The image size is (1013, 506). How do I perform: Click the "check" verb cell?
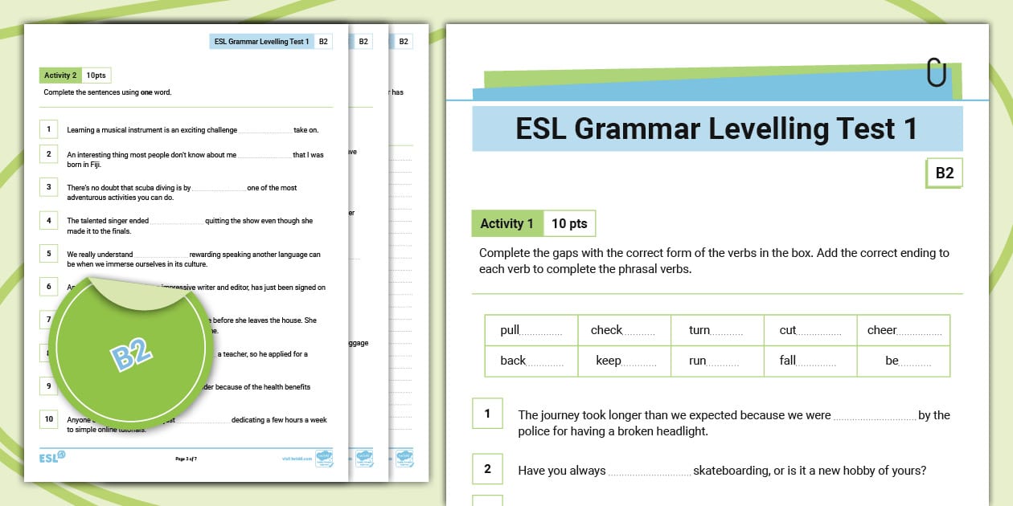pyautogui.click(x=623, y=330)
